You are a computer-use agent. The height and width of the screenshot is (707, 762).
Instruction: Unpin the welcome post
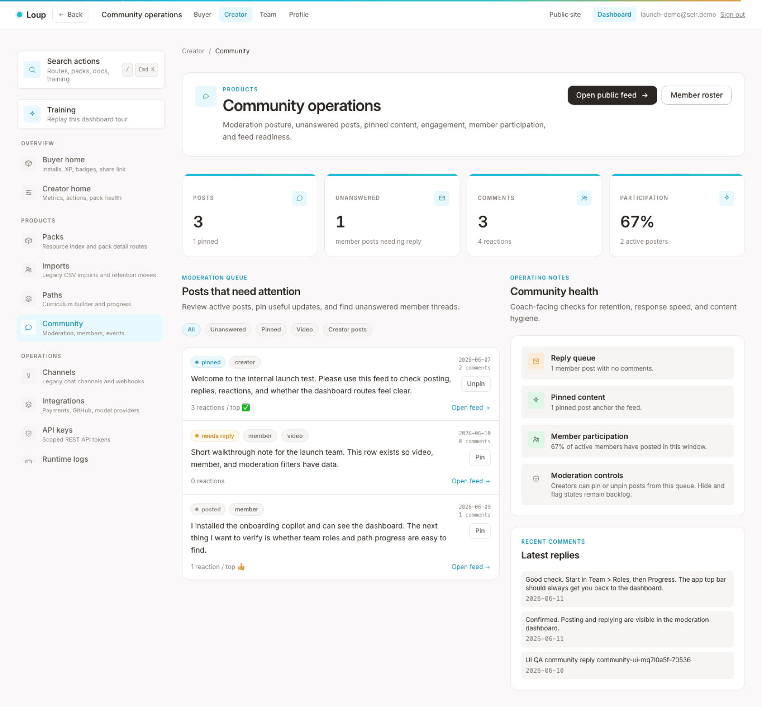(x=476, y=384)
